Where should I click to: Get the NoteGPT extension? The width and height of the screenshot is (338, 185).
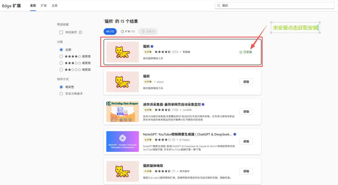click(246, 142)
